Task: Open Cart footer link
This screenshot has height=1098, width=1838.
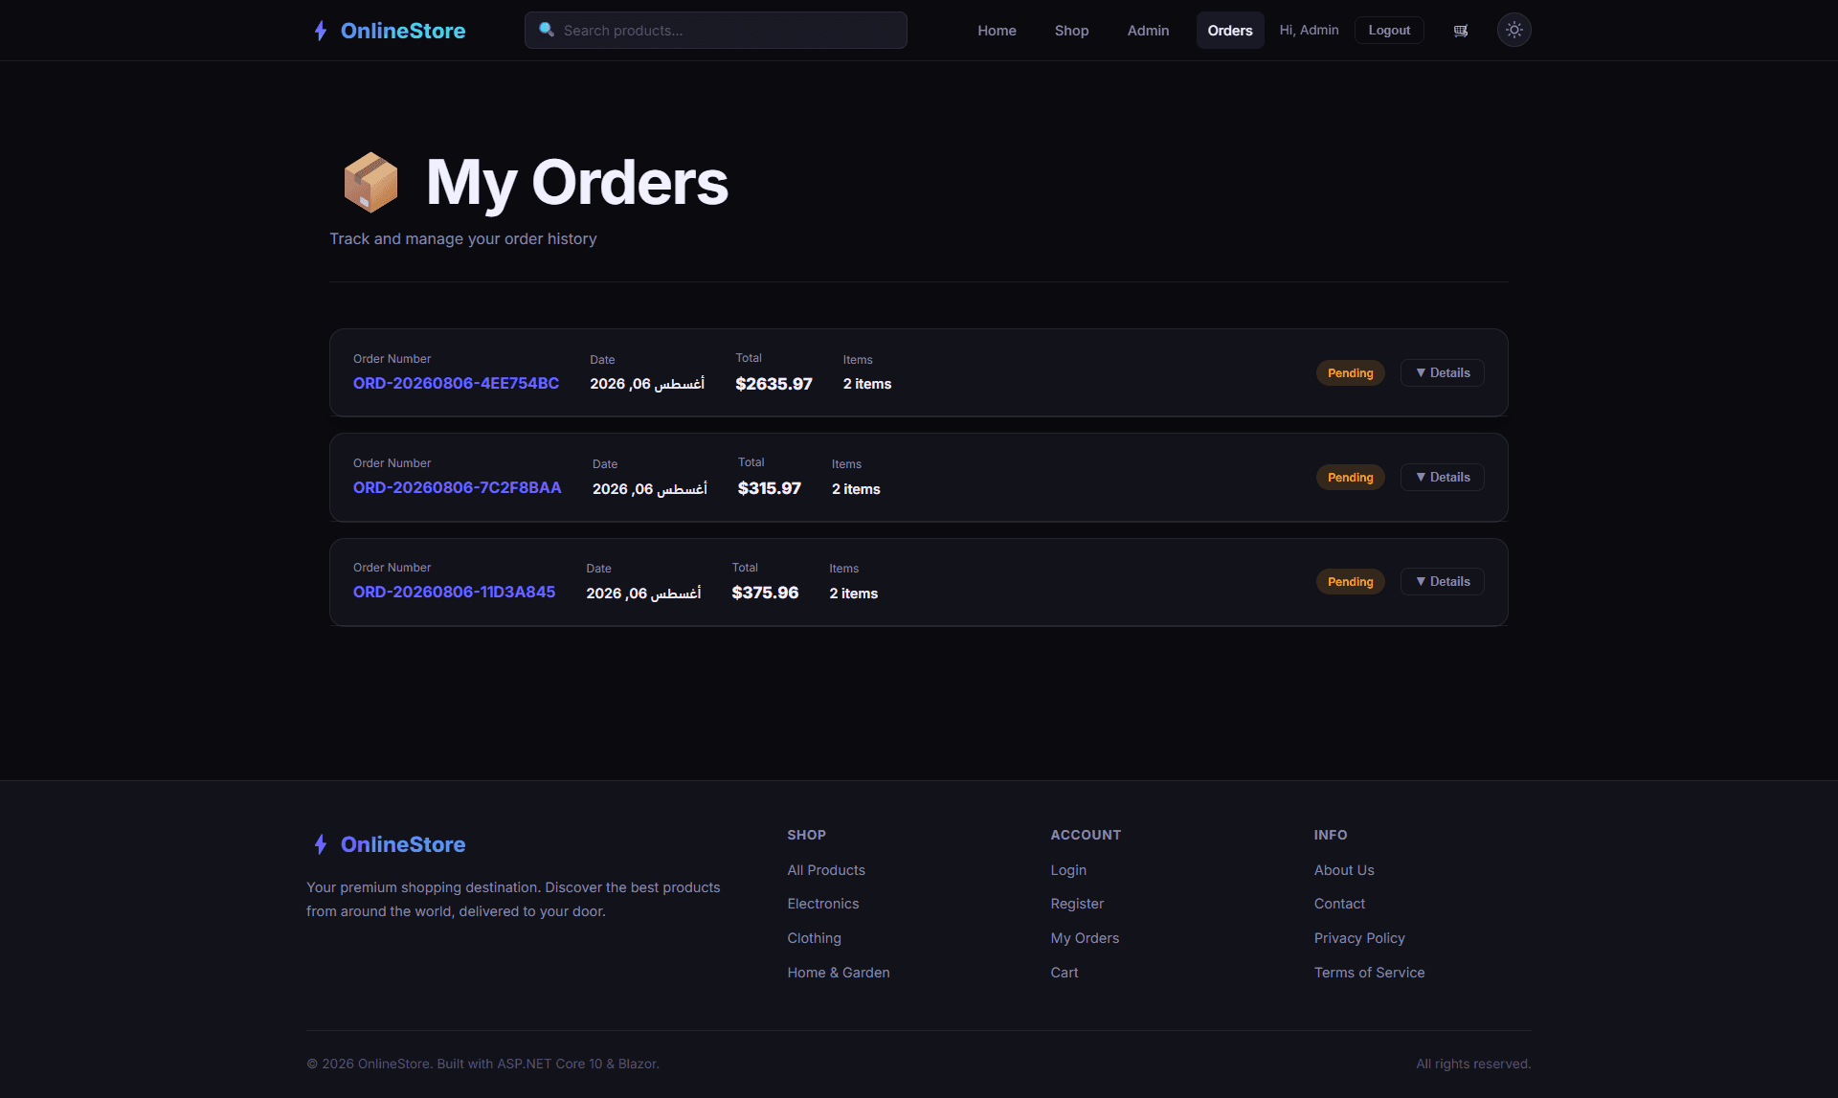Action: coord(1064,973)
